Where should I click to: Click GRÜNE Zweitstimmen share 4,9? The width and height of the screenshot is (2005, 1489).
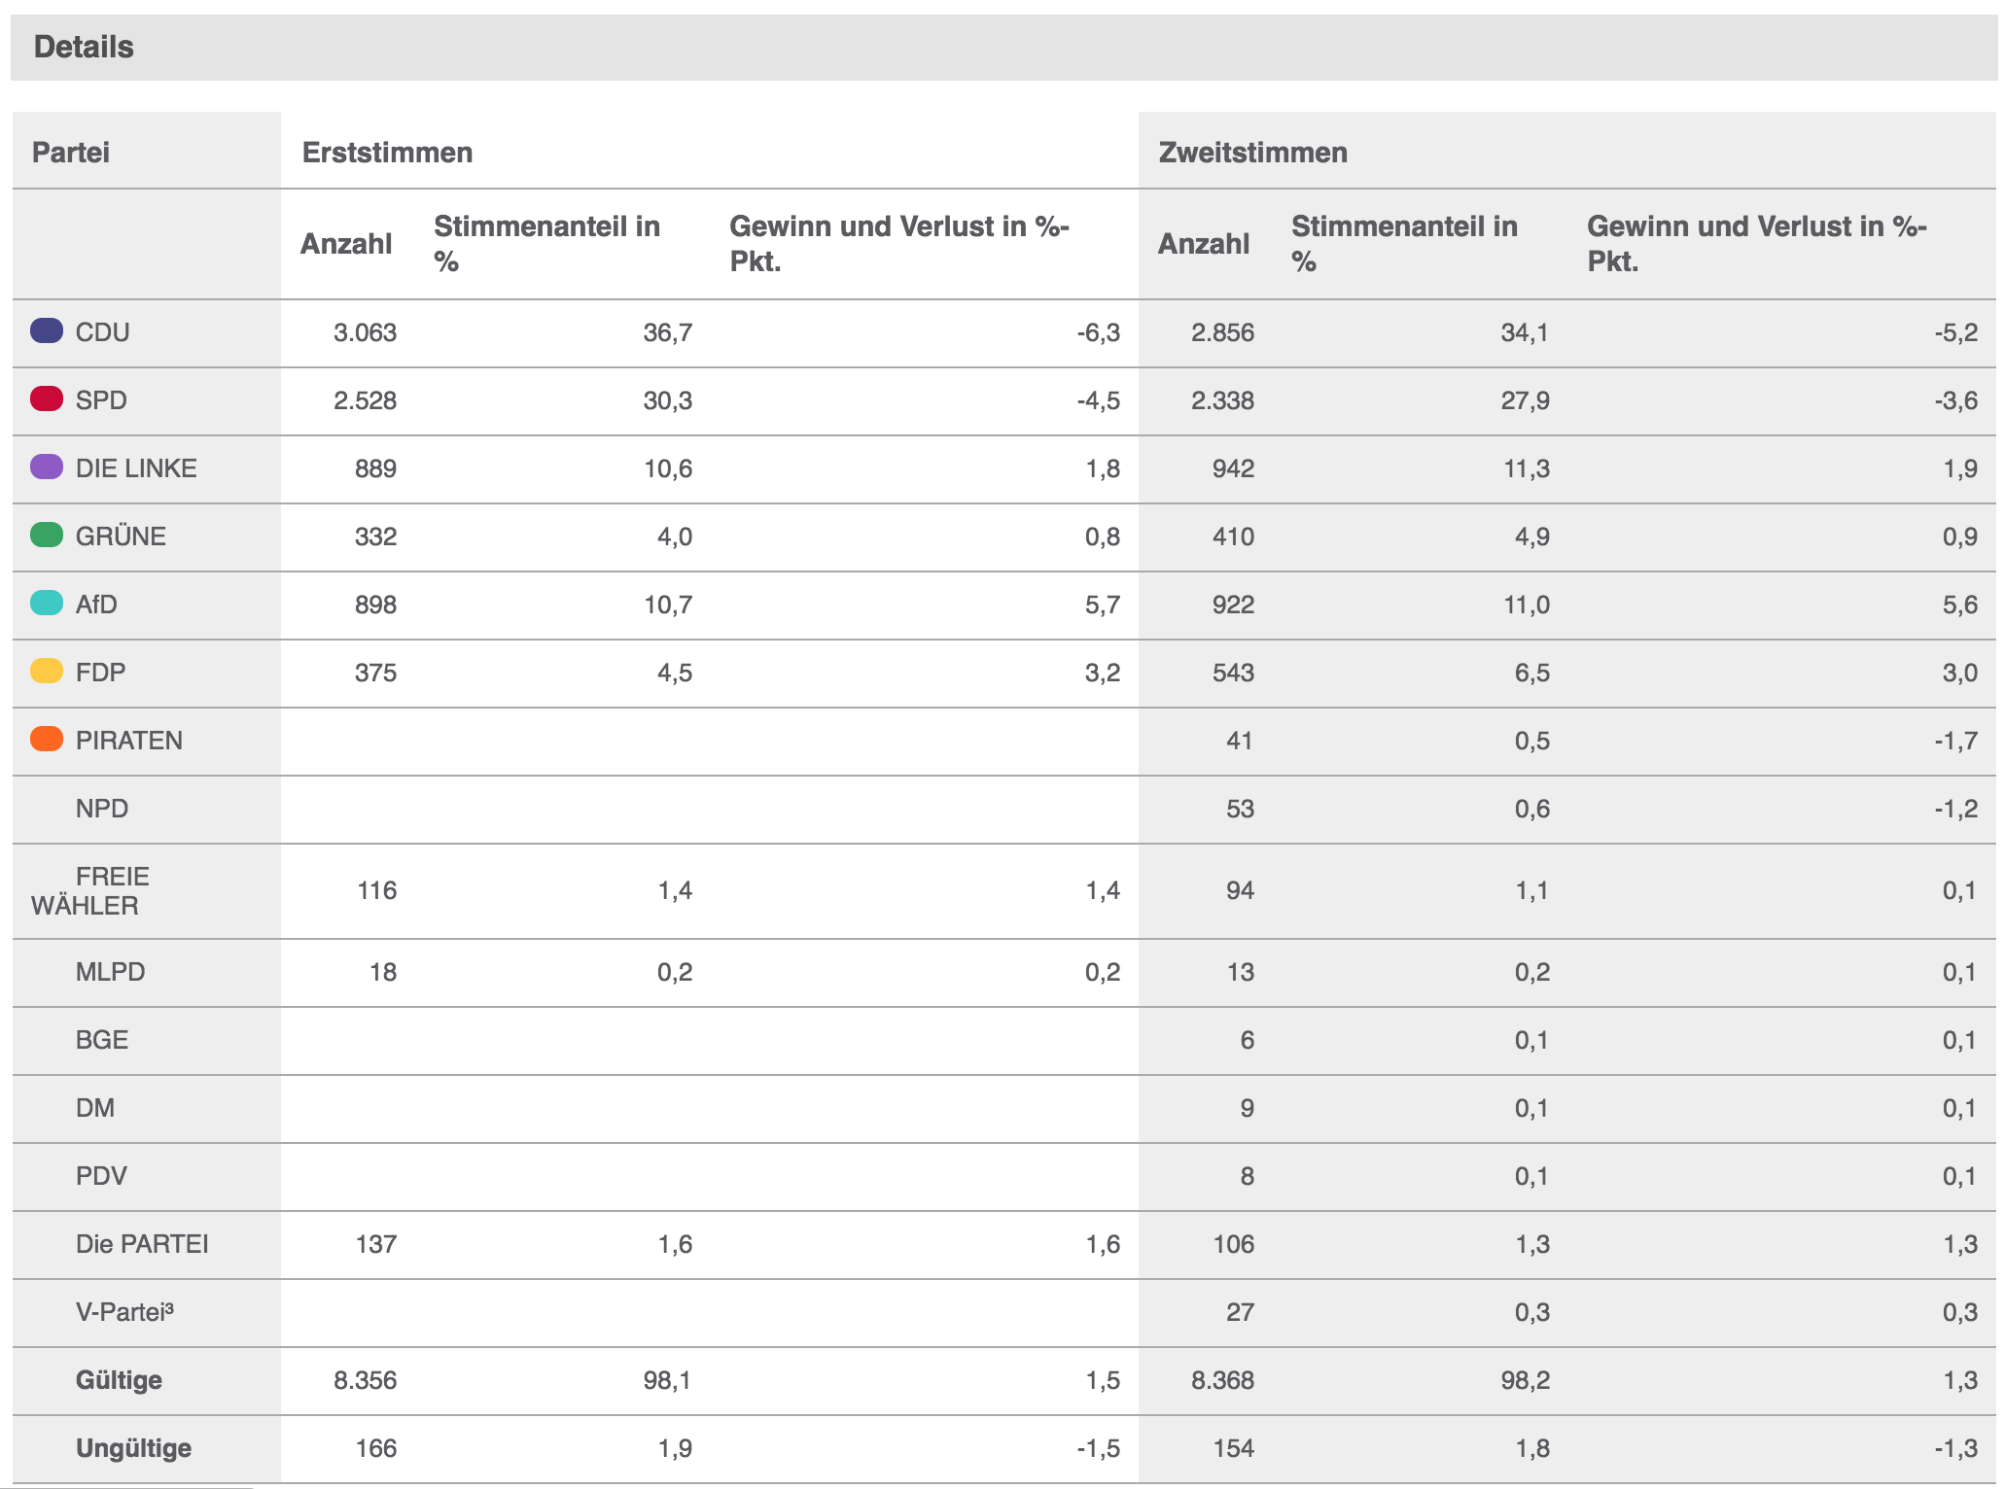(x=1532, y=537)
